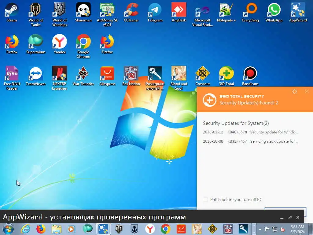Select the KB4073578 security update row
The image size is (313, 235).
coord(251,132)
